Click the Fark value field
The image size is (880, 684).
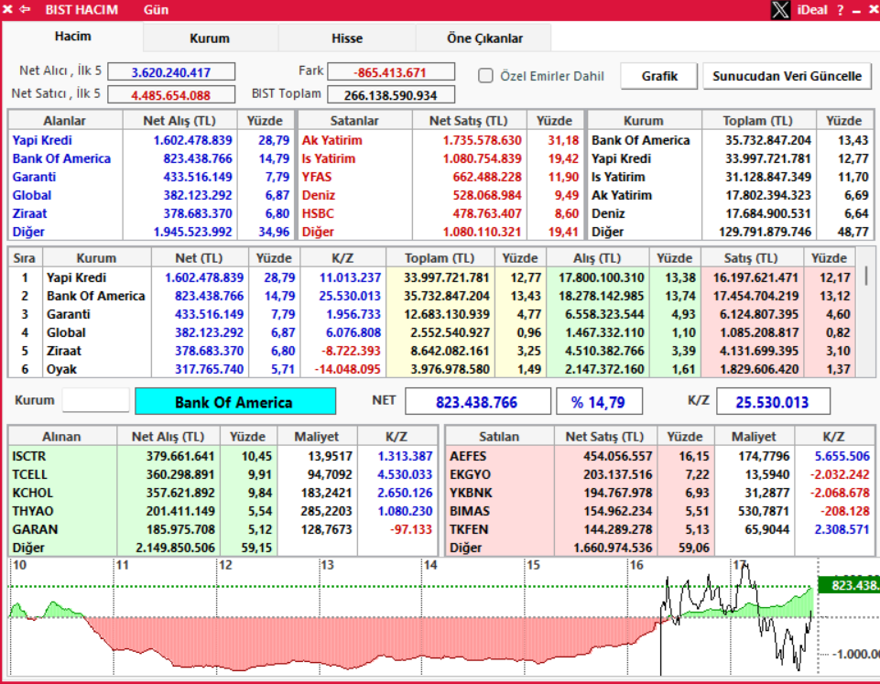[x=391, y=71]
